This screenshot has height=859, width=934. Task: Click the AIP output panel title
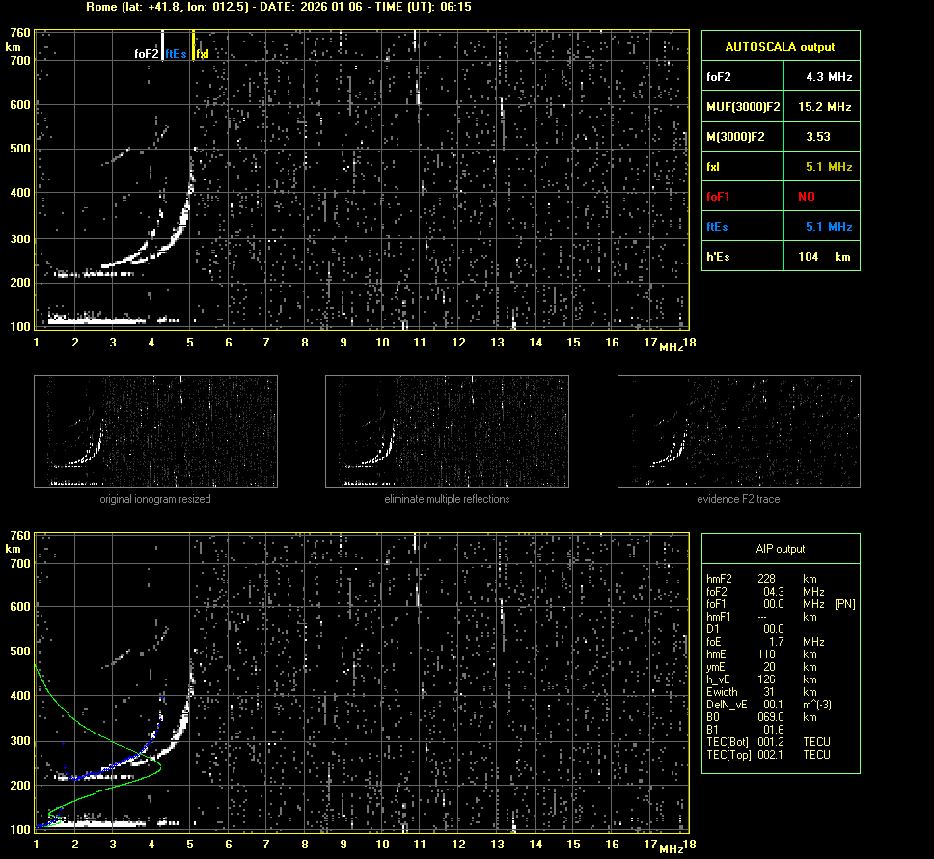780,549
